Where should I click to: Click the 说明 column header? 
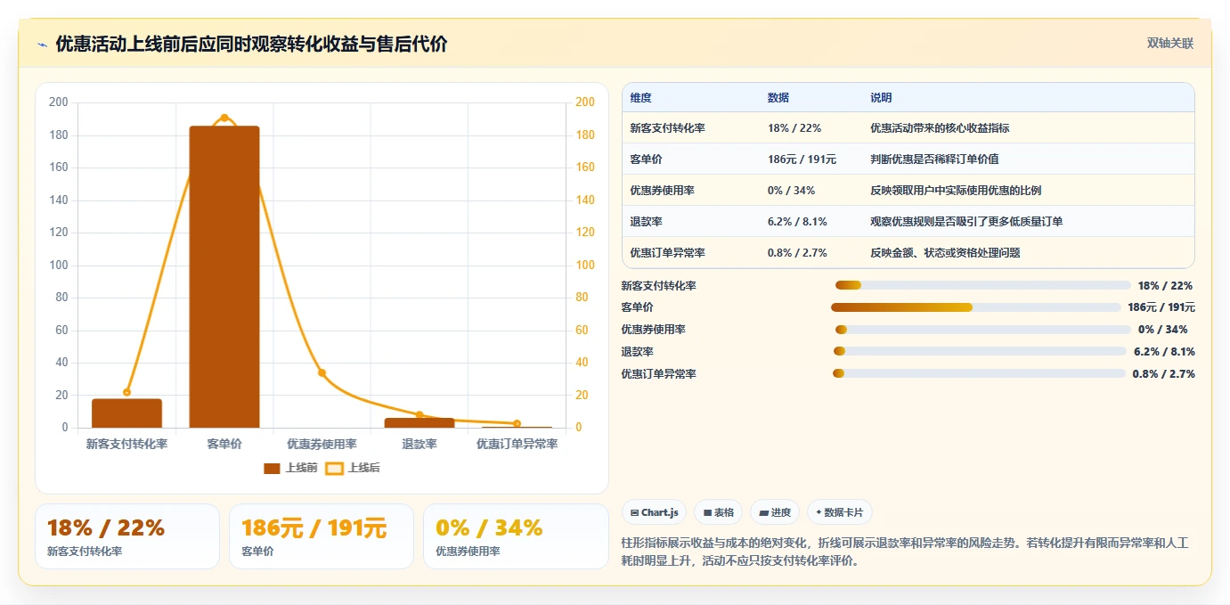(881, 98)
